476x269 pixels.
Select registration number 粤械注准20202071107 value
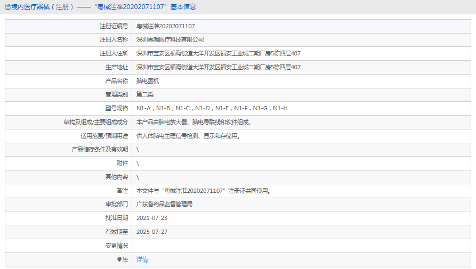point(165,27)
